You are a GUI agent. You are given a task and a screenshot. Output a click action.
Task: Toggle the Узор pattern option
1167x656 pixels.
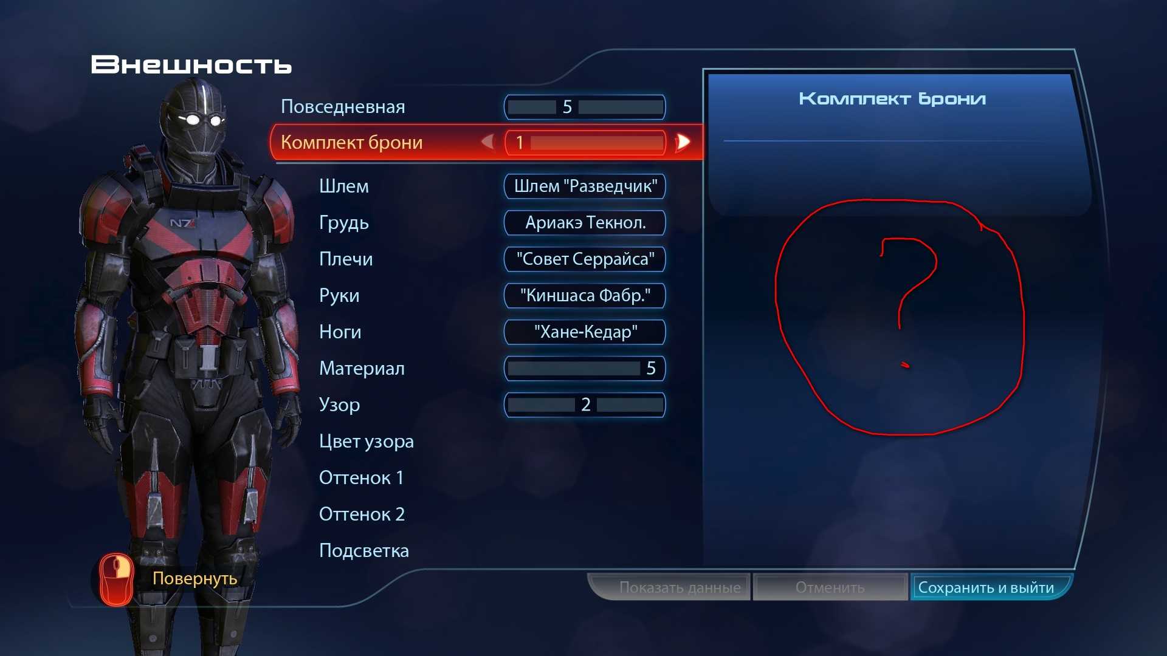[584, 404]
